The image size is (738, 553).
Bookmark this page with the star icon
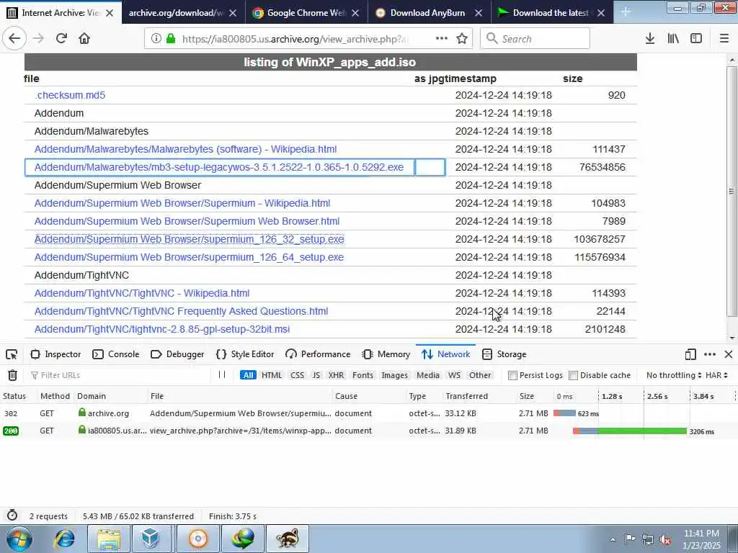pyautogui.click(x=462, y=39)
